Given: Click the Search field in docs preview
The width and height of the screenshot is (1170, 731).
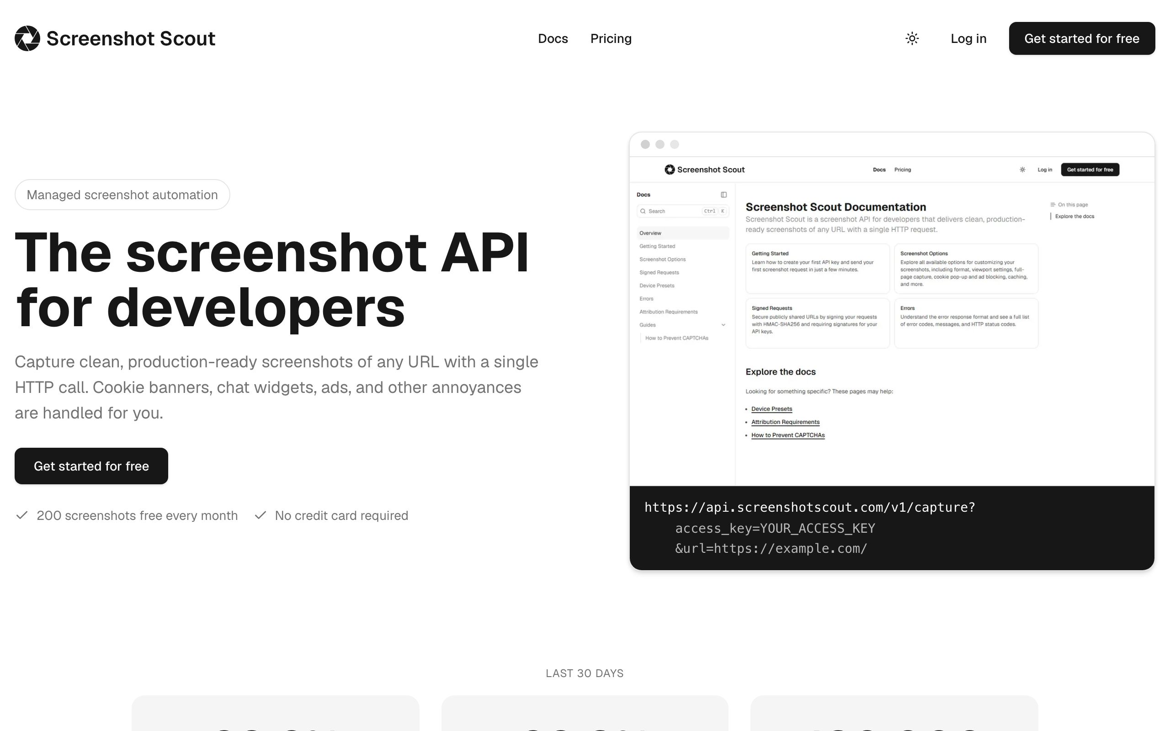Looking at the screenshot, I should [682, 211].
